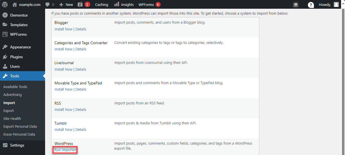The image size is (345, 155).
Task: Click the Appearance paintbrush icon
Action: 5,47
